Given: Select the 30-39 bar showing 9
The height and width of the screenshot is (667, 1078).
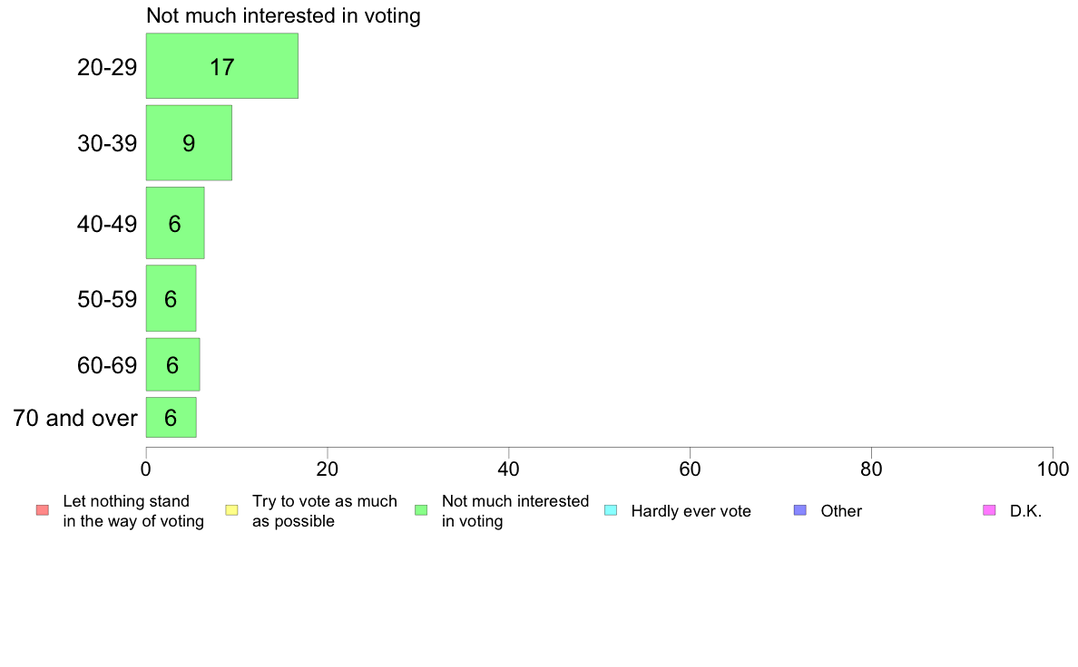Looking at the screenshot, I should point(189,143).
